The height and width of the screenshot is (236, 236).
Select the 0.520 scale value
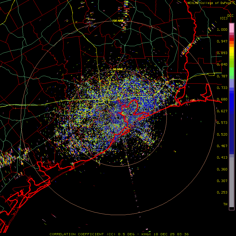[x=222, y=135]
